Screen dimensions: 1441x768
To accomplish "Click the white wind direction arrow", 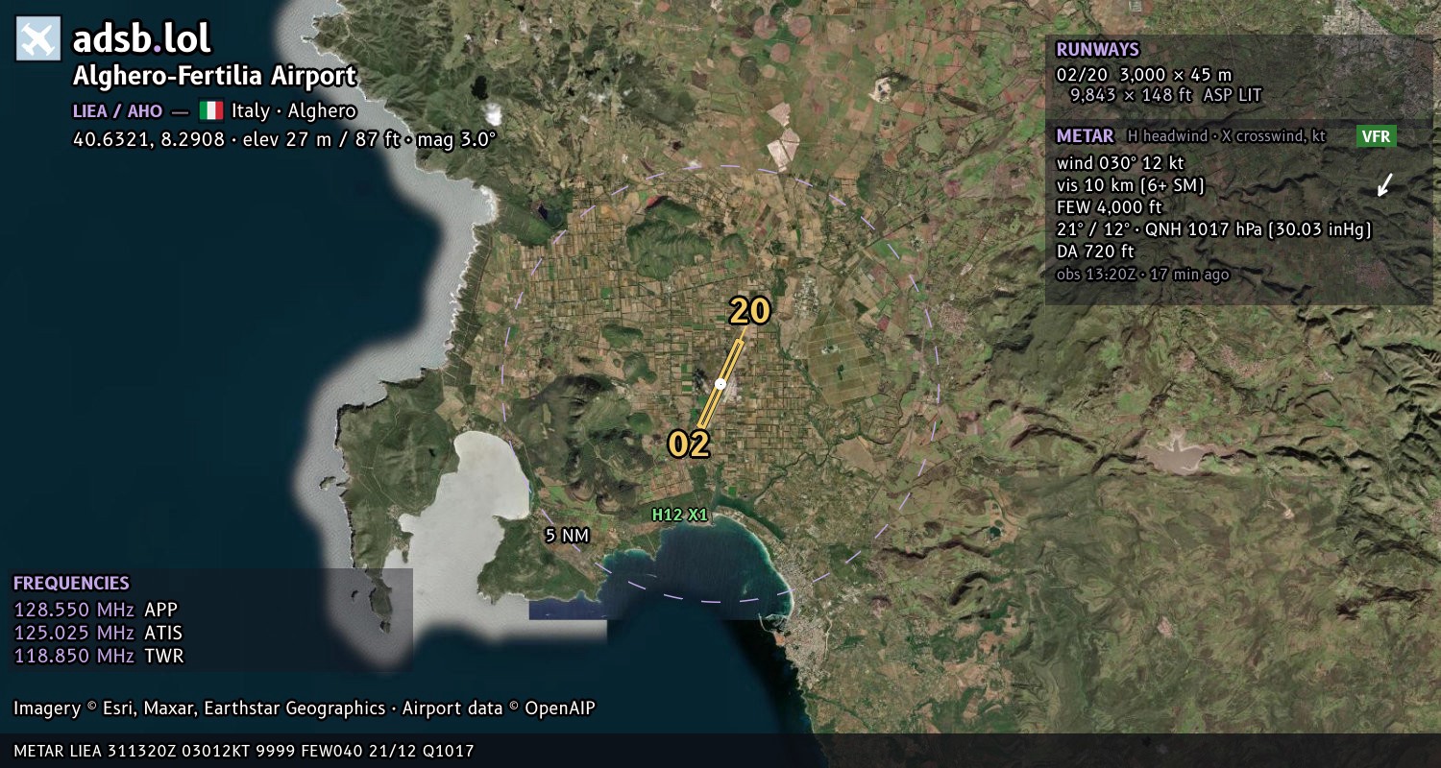I will [x=1384, y=184].
